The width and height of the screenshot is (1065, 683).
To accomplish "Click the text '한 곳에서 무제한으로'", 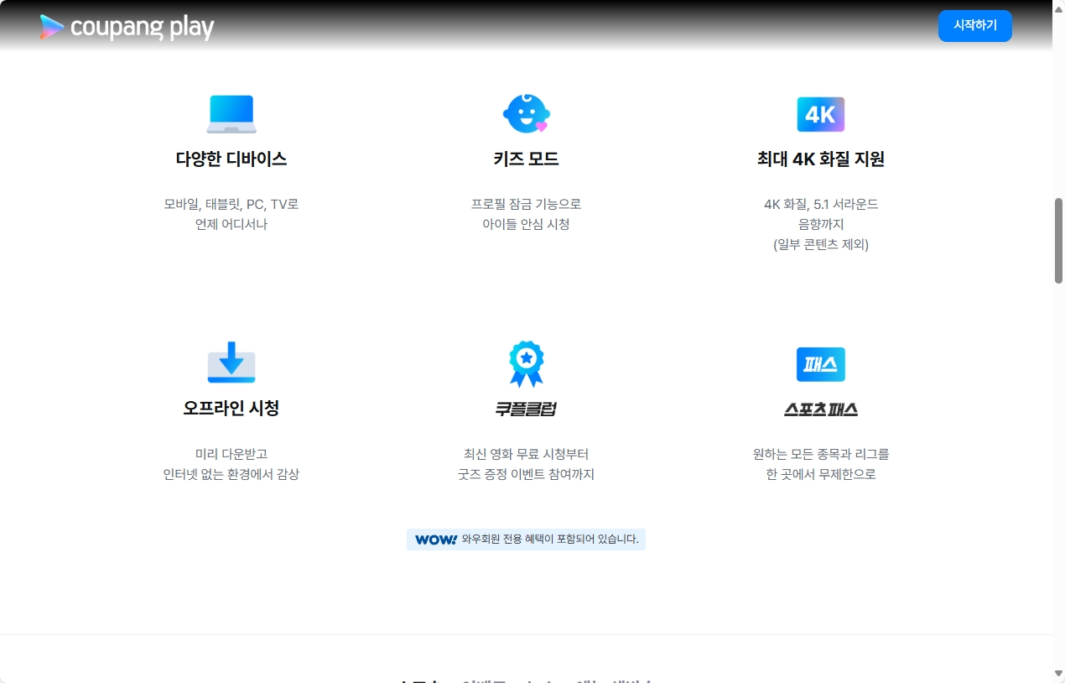I will click(x=821, y=474).
